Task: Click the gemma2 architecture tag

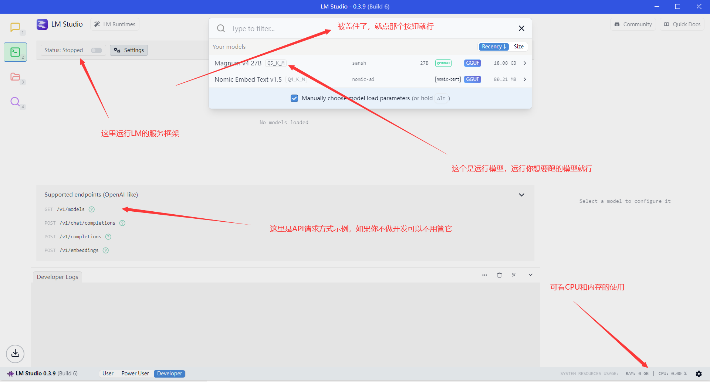Action: 443,63
